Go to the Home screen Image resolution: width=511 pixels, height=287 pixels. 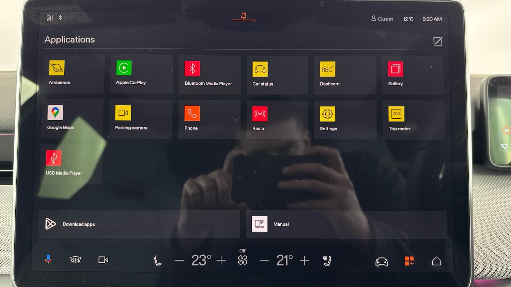pos(436,261)
